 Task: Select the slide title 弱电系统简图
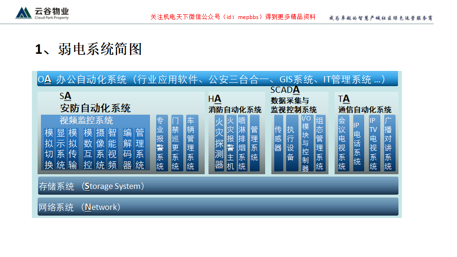tap(89, 49)
